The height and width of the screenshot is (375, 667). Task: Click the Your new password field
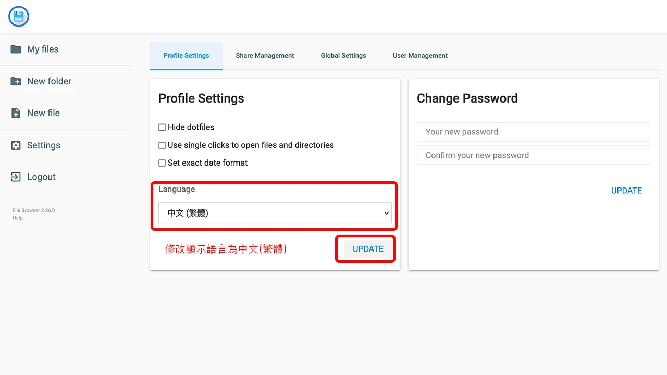click(x=533, y=132)
